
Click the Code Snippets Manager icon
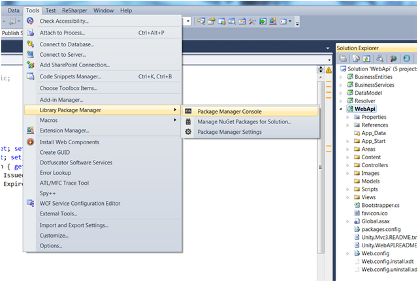[31, 76]
